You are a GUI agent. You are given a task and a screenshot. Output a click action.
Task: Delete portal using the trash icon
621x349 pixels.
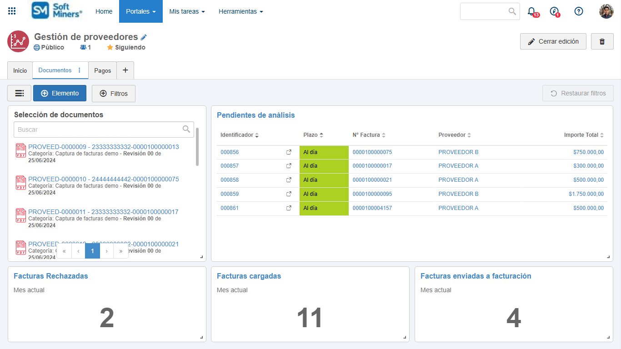pyautogui.click(x=602, y=41)
